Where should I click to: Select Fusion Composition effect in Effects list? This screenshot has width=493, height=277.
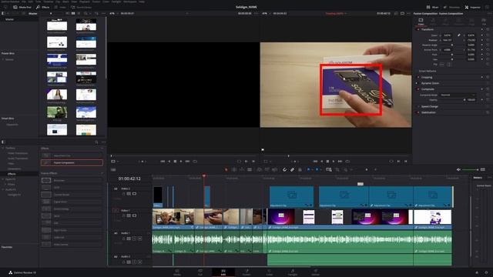(x=72, y=162)
